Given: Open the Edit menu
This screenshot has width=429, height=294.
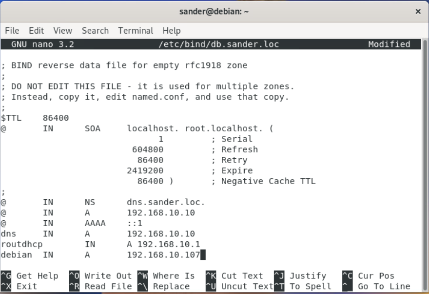Looking at the screenshot, I should [x=36, y=30].
